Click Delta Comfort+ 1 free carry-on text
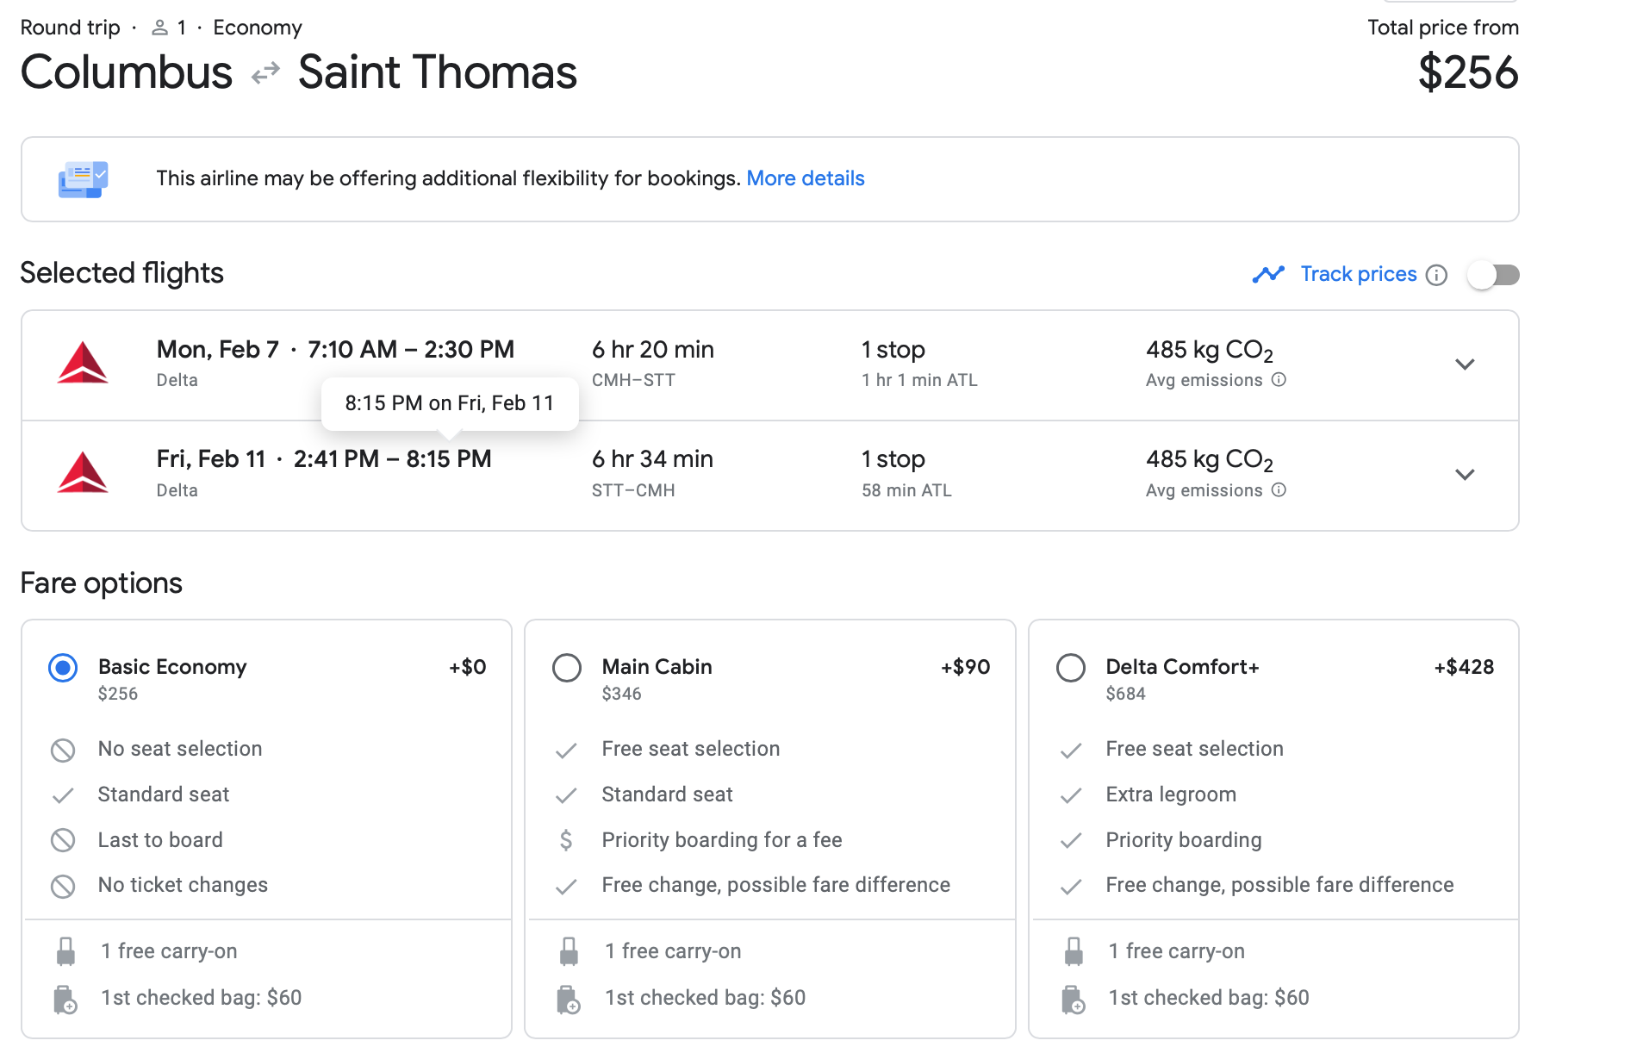 click(1176, 951)
